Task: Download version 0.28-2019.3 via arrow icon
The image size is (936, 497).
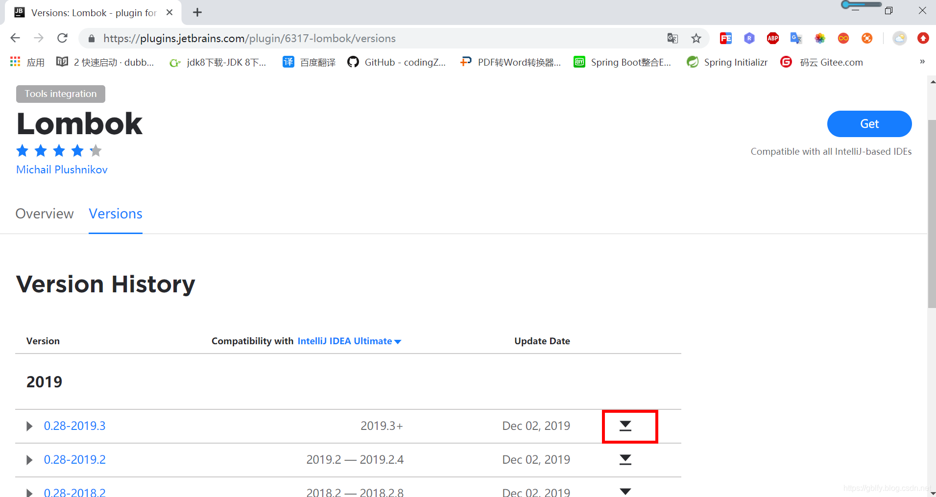Action: (x=625, y=426)
